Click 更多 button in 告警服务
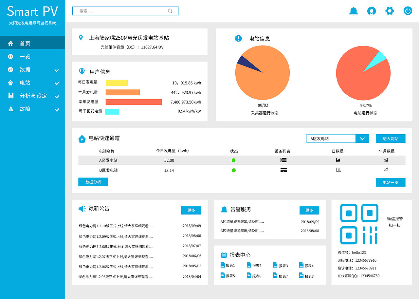 tap(309, 210)
